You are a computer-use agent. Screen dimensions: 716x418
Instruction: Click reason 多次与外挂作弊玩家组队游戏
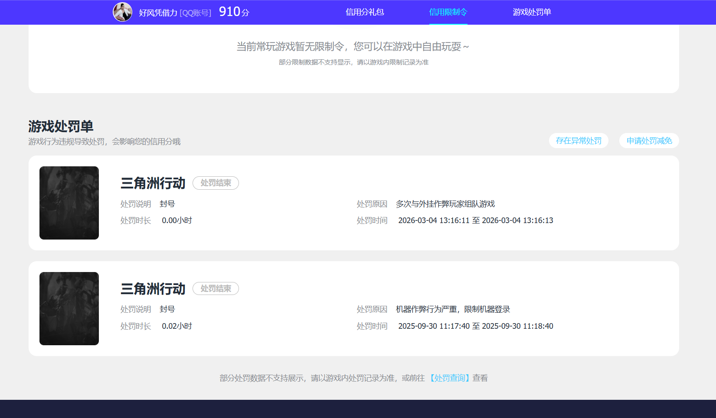pos(445,204)
